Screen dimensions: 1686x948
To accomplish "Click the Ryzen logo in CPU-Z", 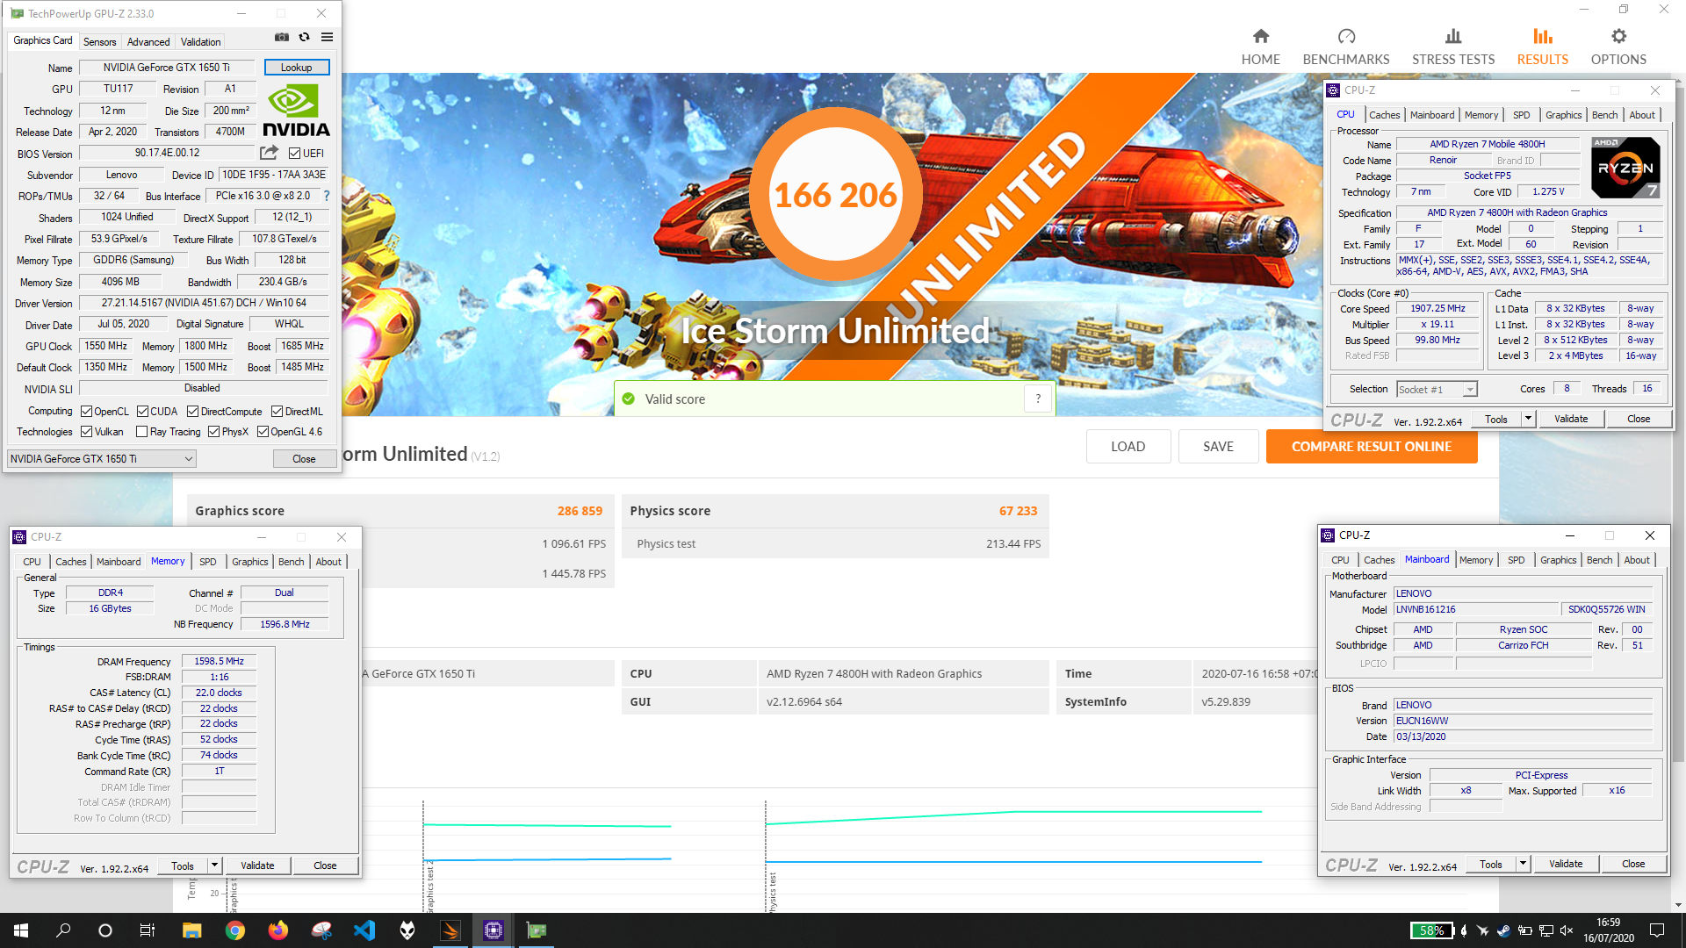I will coord(1625,167).
